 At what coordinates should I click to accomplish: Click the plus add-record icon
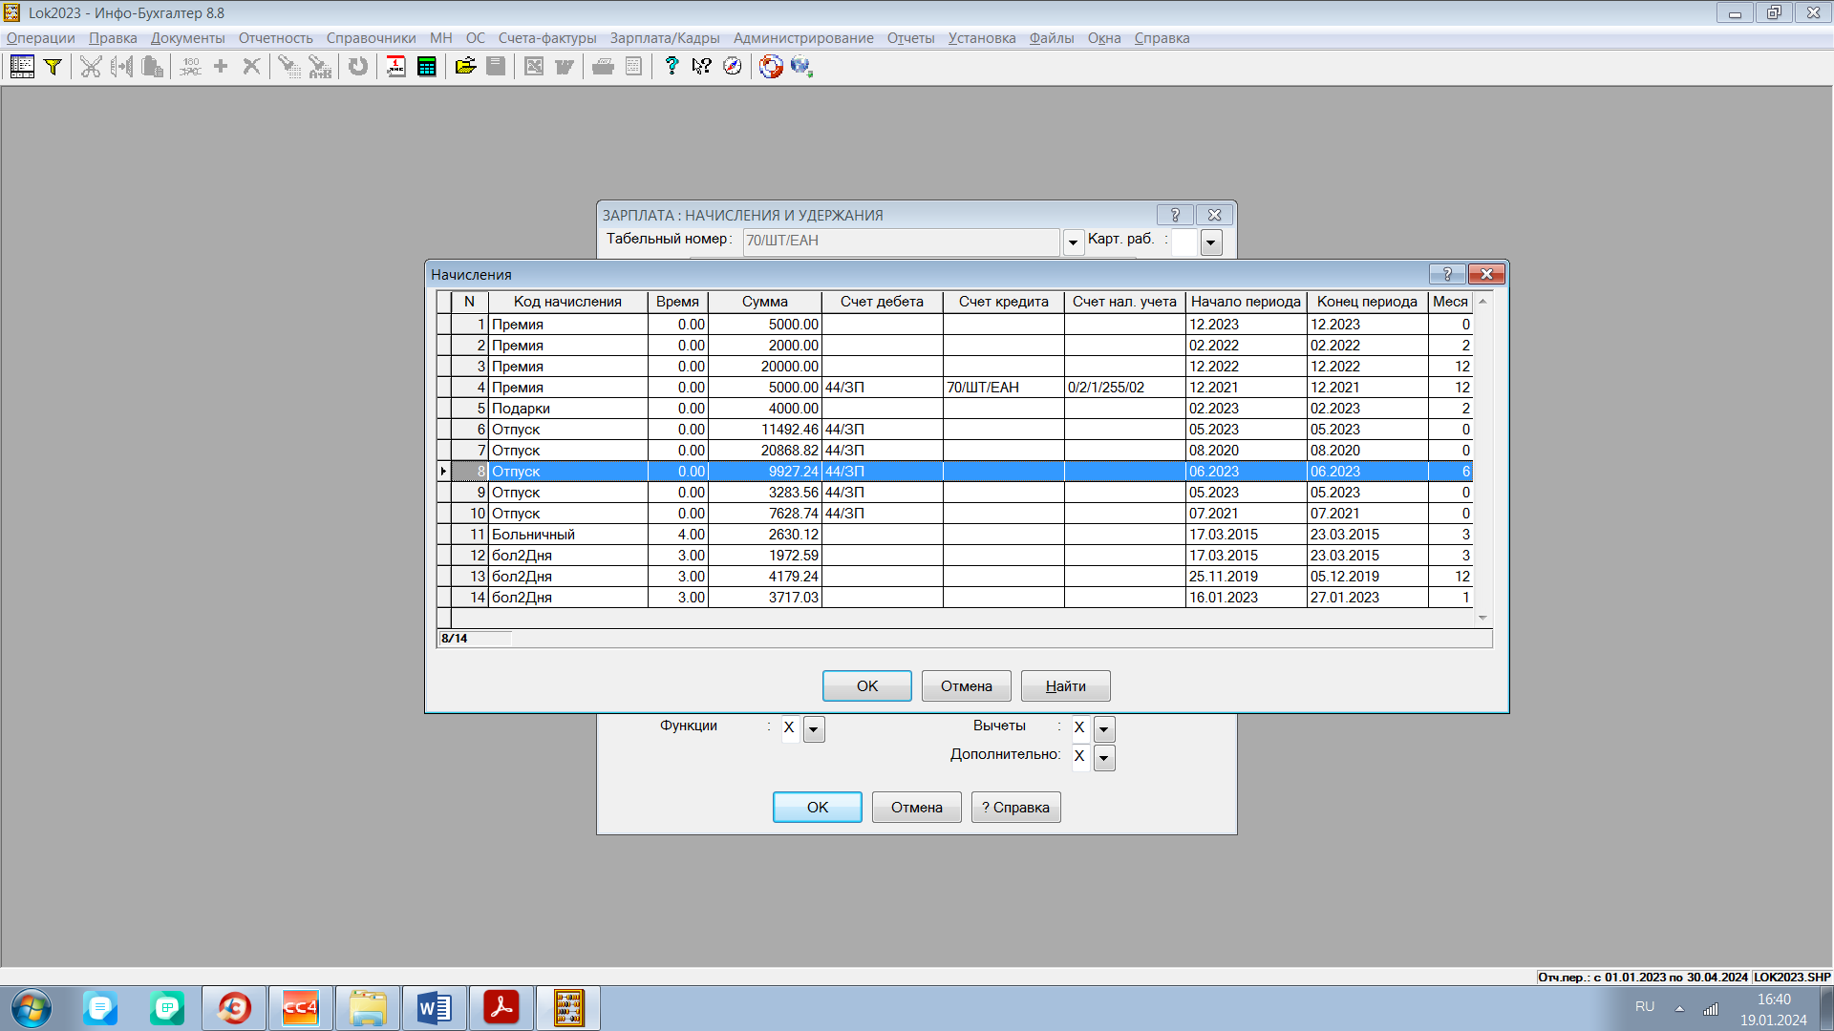(221, 67)
